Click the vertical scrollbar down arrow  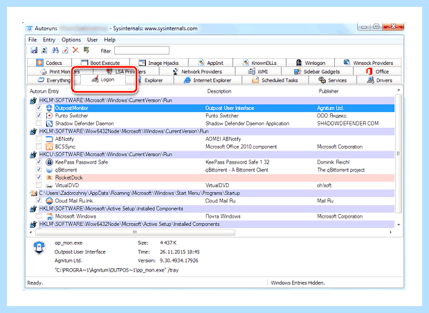tap(399, 225)
